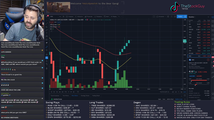
Task: Toggle the ext extended hours option
Action: (176, 92)
